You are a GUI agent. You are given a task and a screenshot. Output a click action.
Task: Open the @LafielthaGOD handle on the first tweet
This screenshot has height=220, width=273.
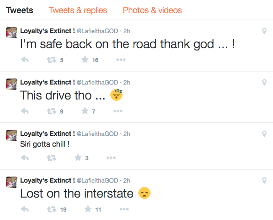tap(97, 31)
